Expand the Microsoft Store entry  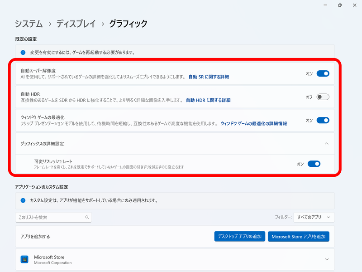click(327, 259)
